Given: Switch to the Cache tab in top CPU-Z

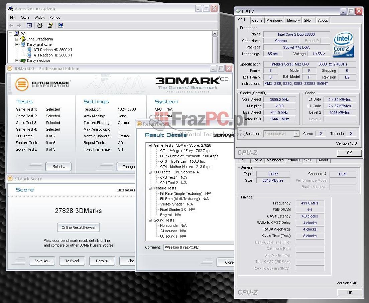Looking at the screenshot, I should pyautogui.click(x=257, y=20).
